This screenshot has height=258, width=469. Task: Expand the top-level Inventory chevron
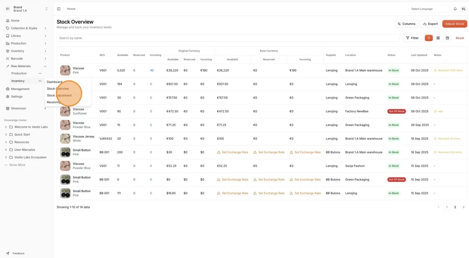[x=45, y=51]
